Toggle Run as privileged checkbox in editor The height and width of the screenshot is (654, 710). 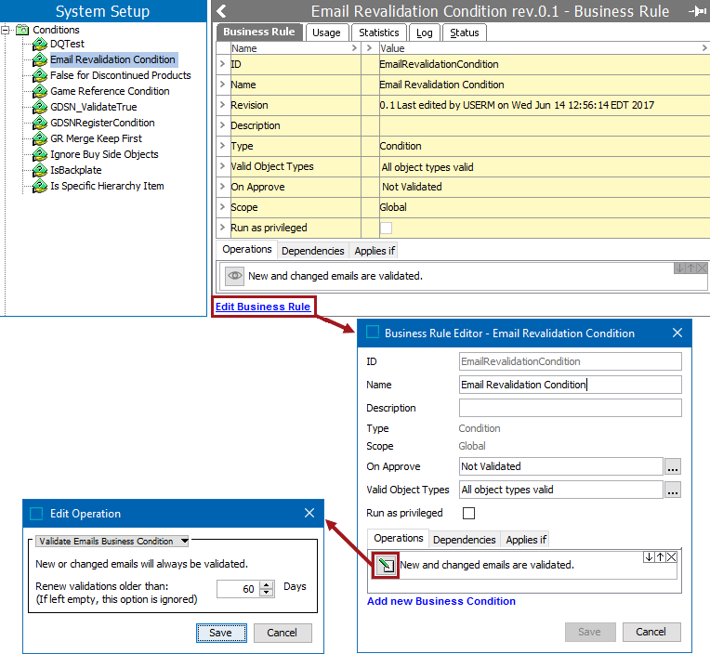click(x=468, y=513)
